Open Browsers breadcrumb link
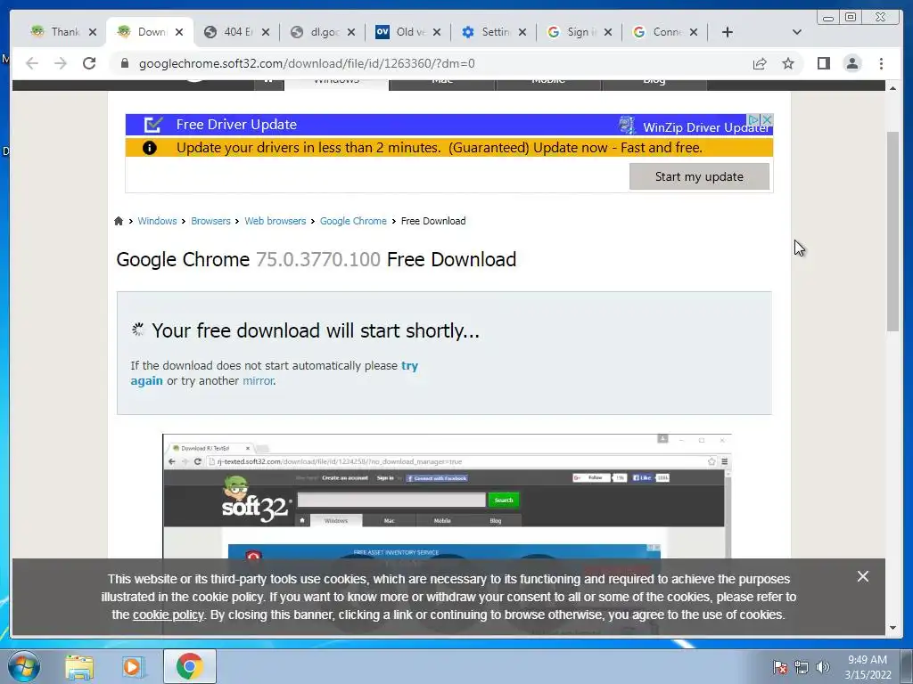 [x=210, y=221]
